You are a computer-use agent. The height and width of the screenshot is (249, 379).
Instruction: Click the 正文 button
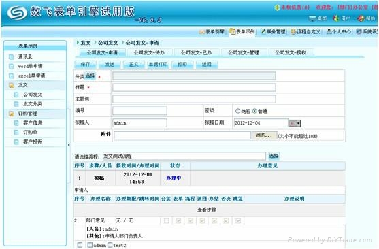pos(134,65)
